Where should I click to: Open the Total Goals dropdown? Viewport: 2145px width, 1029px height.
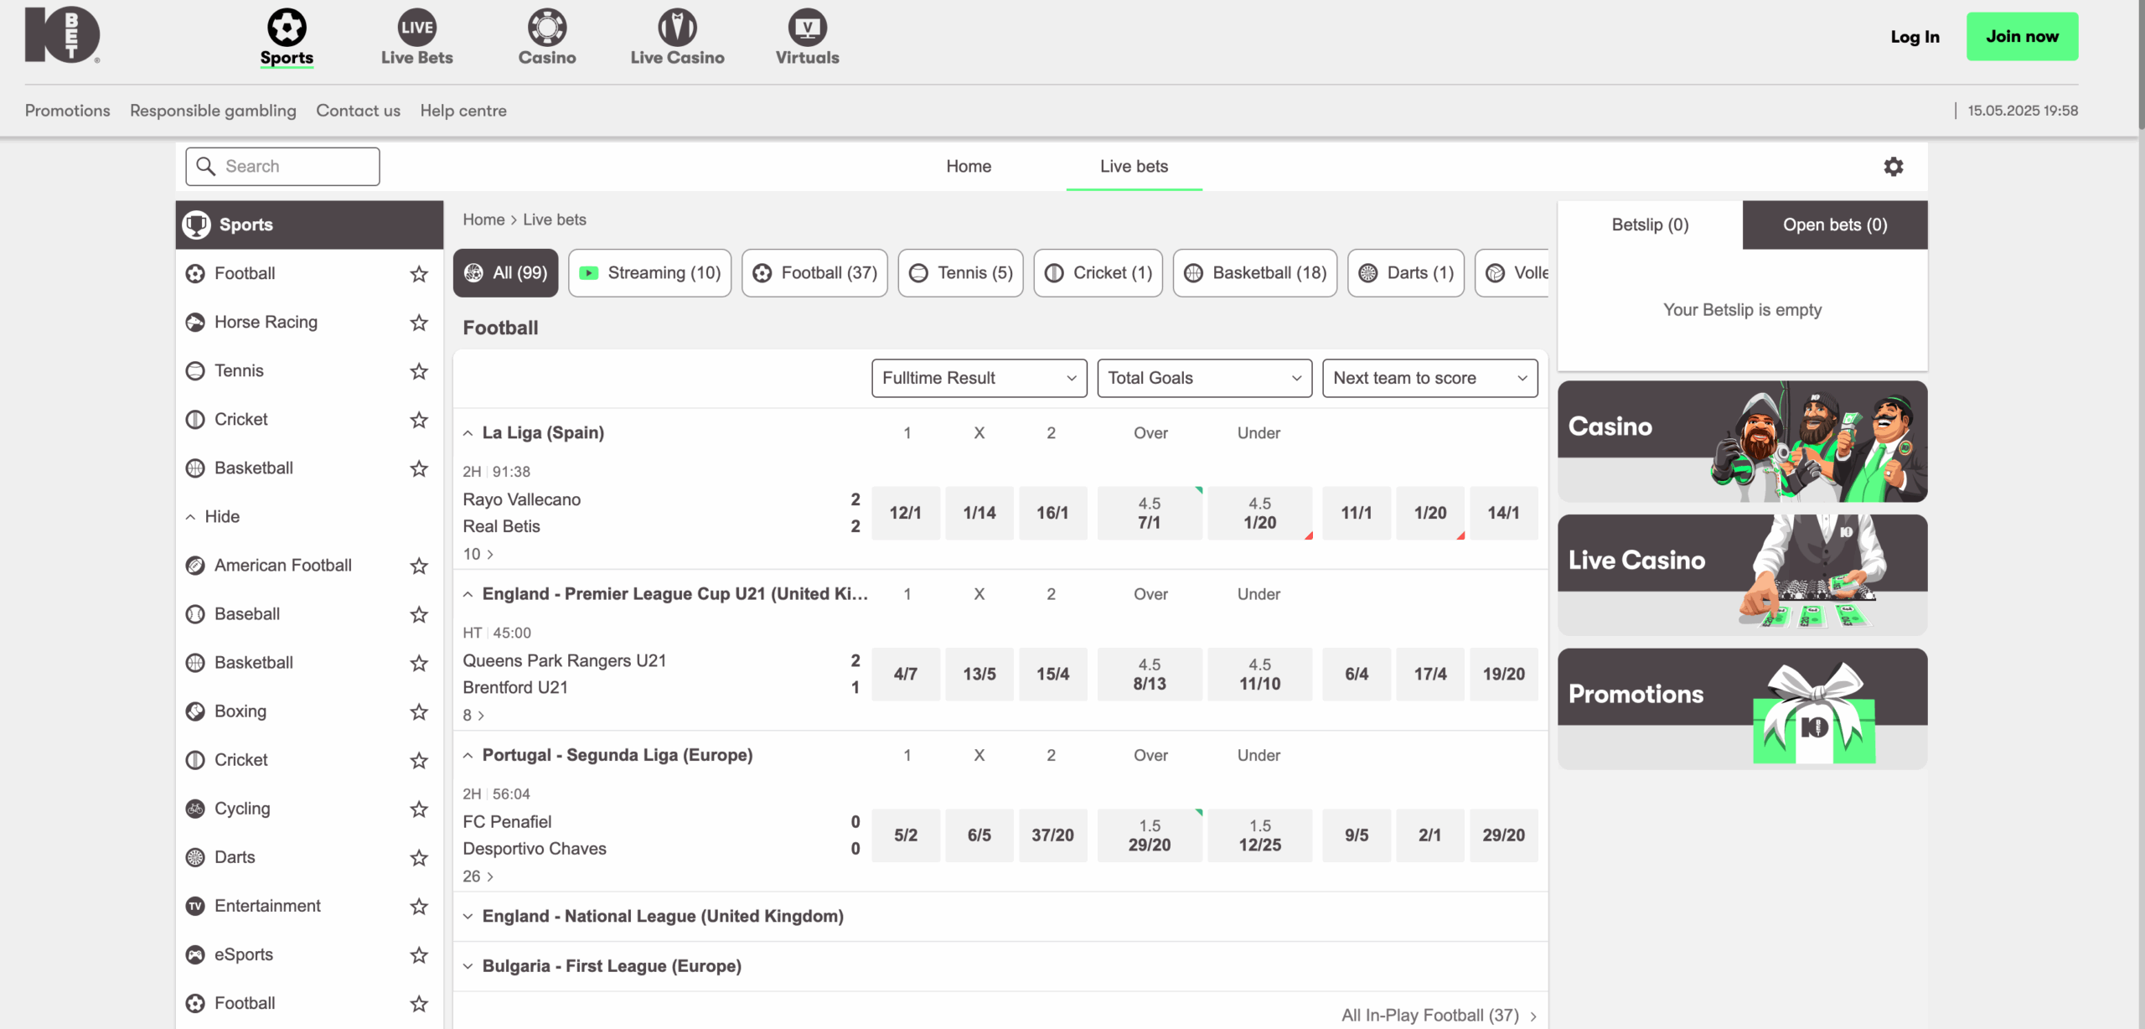(1204, 378)
